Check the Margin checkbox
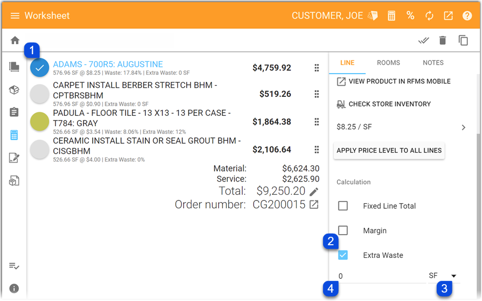 343,230
